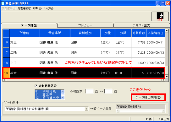Viewport: 171px width, 122px height.
Task: Select row header number 16
Action: 6,42
